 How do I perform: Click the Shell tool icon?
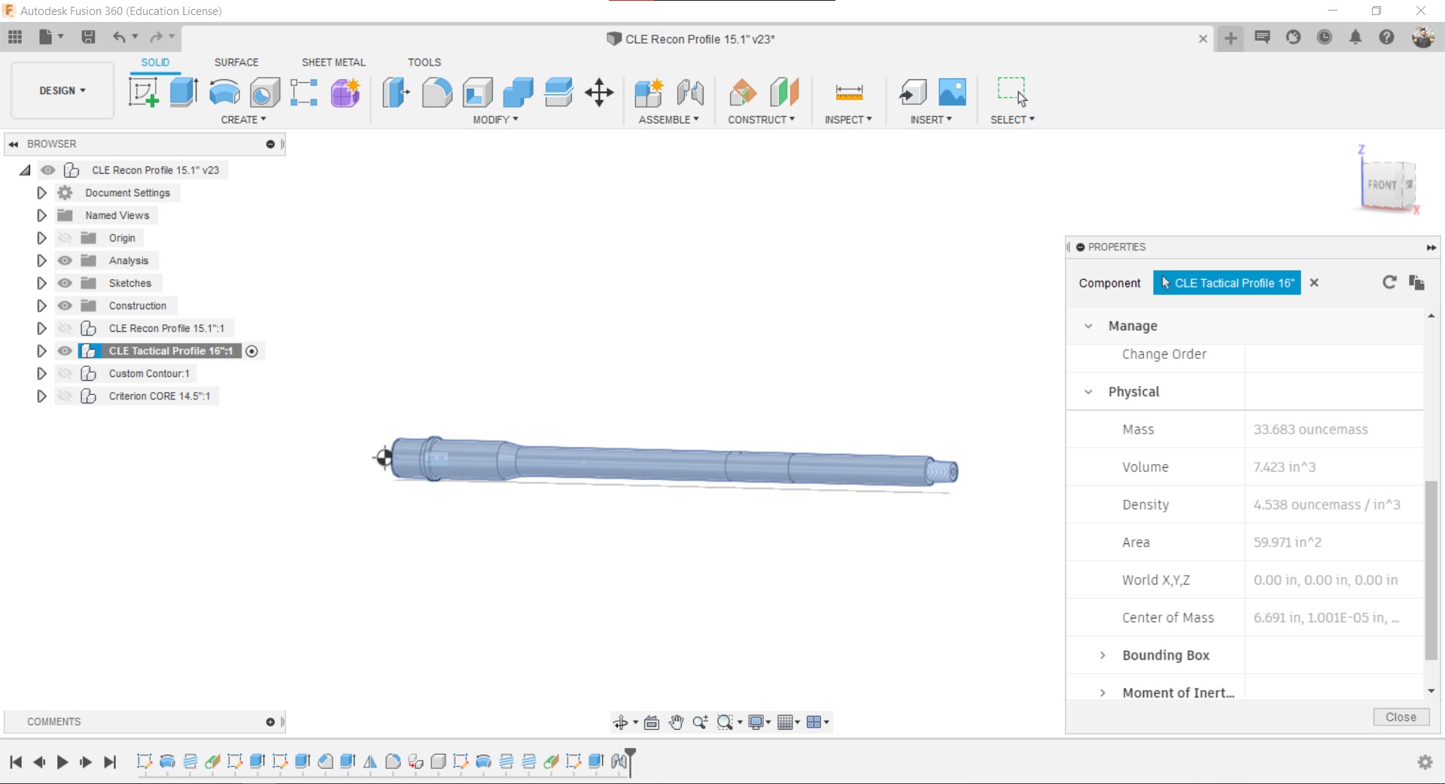(478, 93)
